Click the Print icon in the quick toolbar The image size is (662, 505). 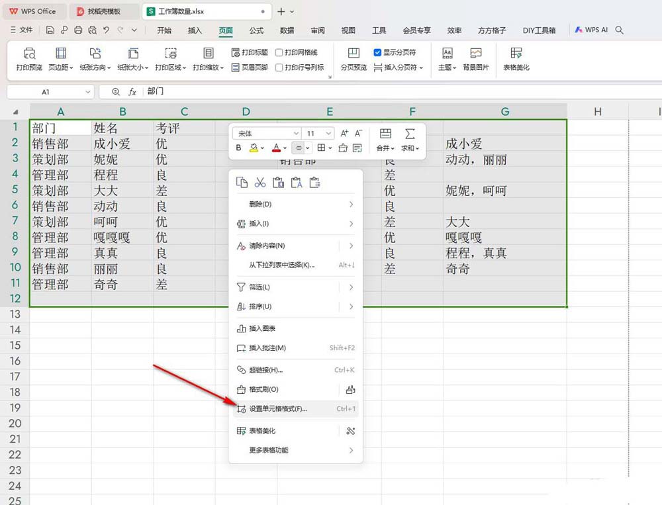click(78, 30)
